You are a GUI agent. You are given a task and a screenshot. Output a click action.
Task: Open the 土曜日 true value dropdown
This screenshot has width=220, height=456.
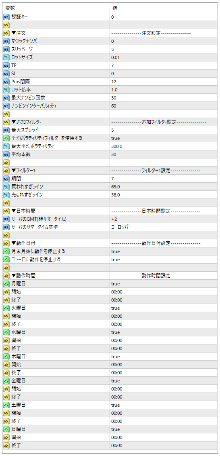pos(164,405)
